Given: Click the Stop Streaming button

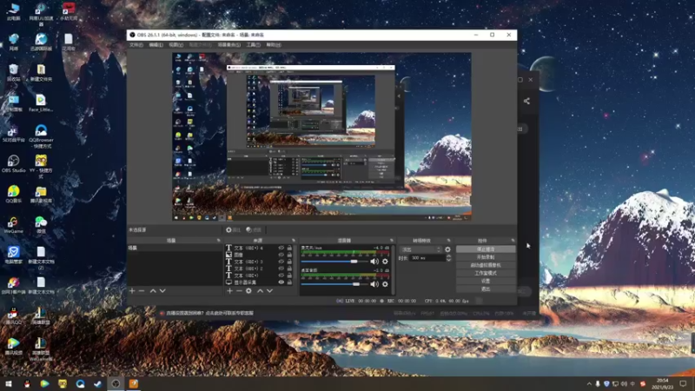Looking at the screenshot, I should coord(486,249).
